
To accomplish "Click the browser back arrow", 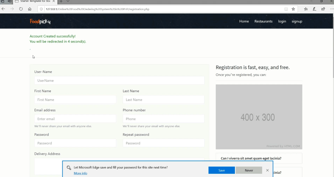I will tap(4, 9).
